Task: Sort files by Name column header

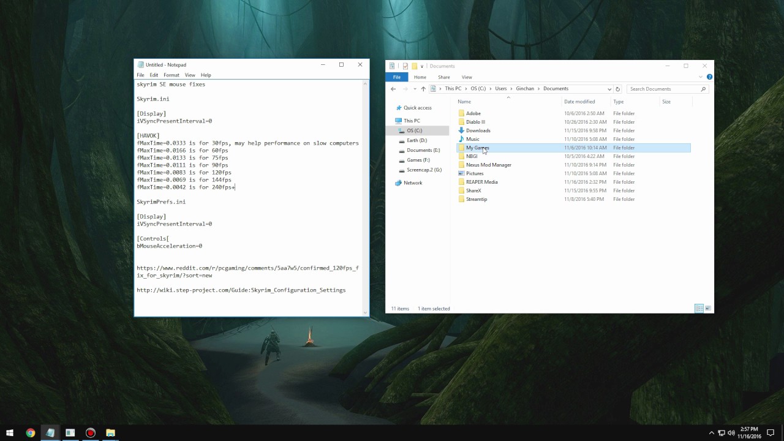Action: click(x=509, y=102)
